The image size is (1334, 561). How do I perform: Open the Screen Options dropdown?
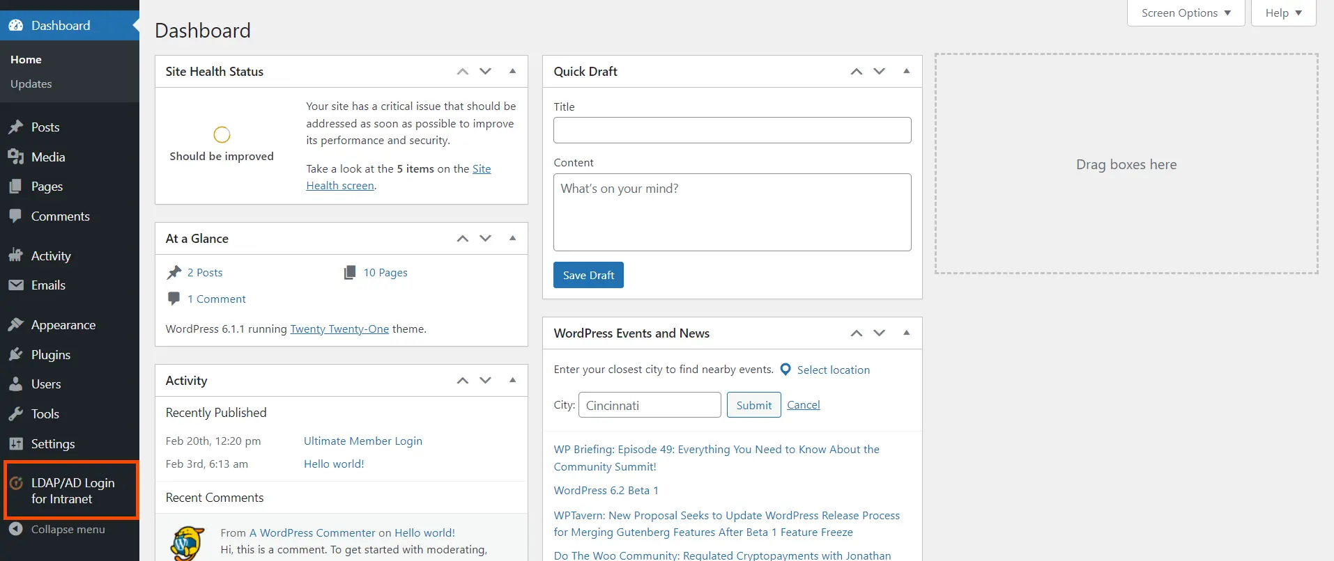coord(1186,13)
